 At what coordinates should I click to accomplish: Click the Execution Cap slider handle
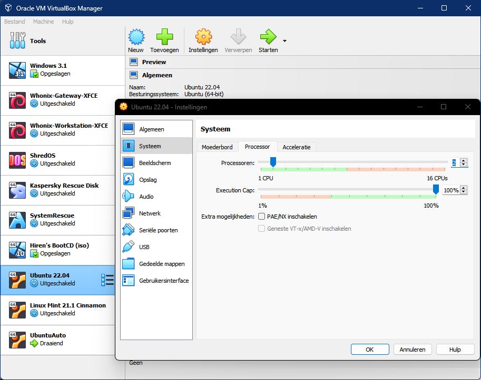pos(436,189)
